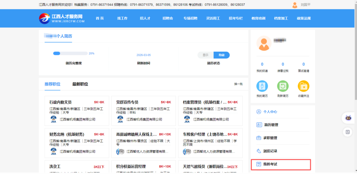Click the company logo under 高薪诚聘赣州人保线上
Screen dimensions: 357x174
[x=120, y=152]
